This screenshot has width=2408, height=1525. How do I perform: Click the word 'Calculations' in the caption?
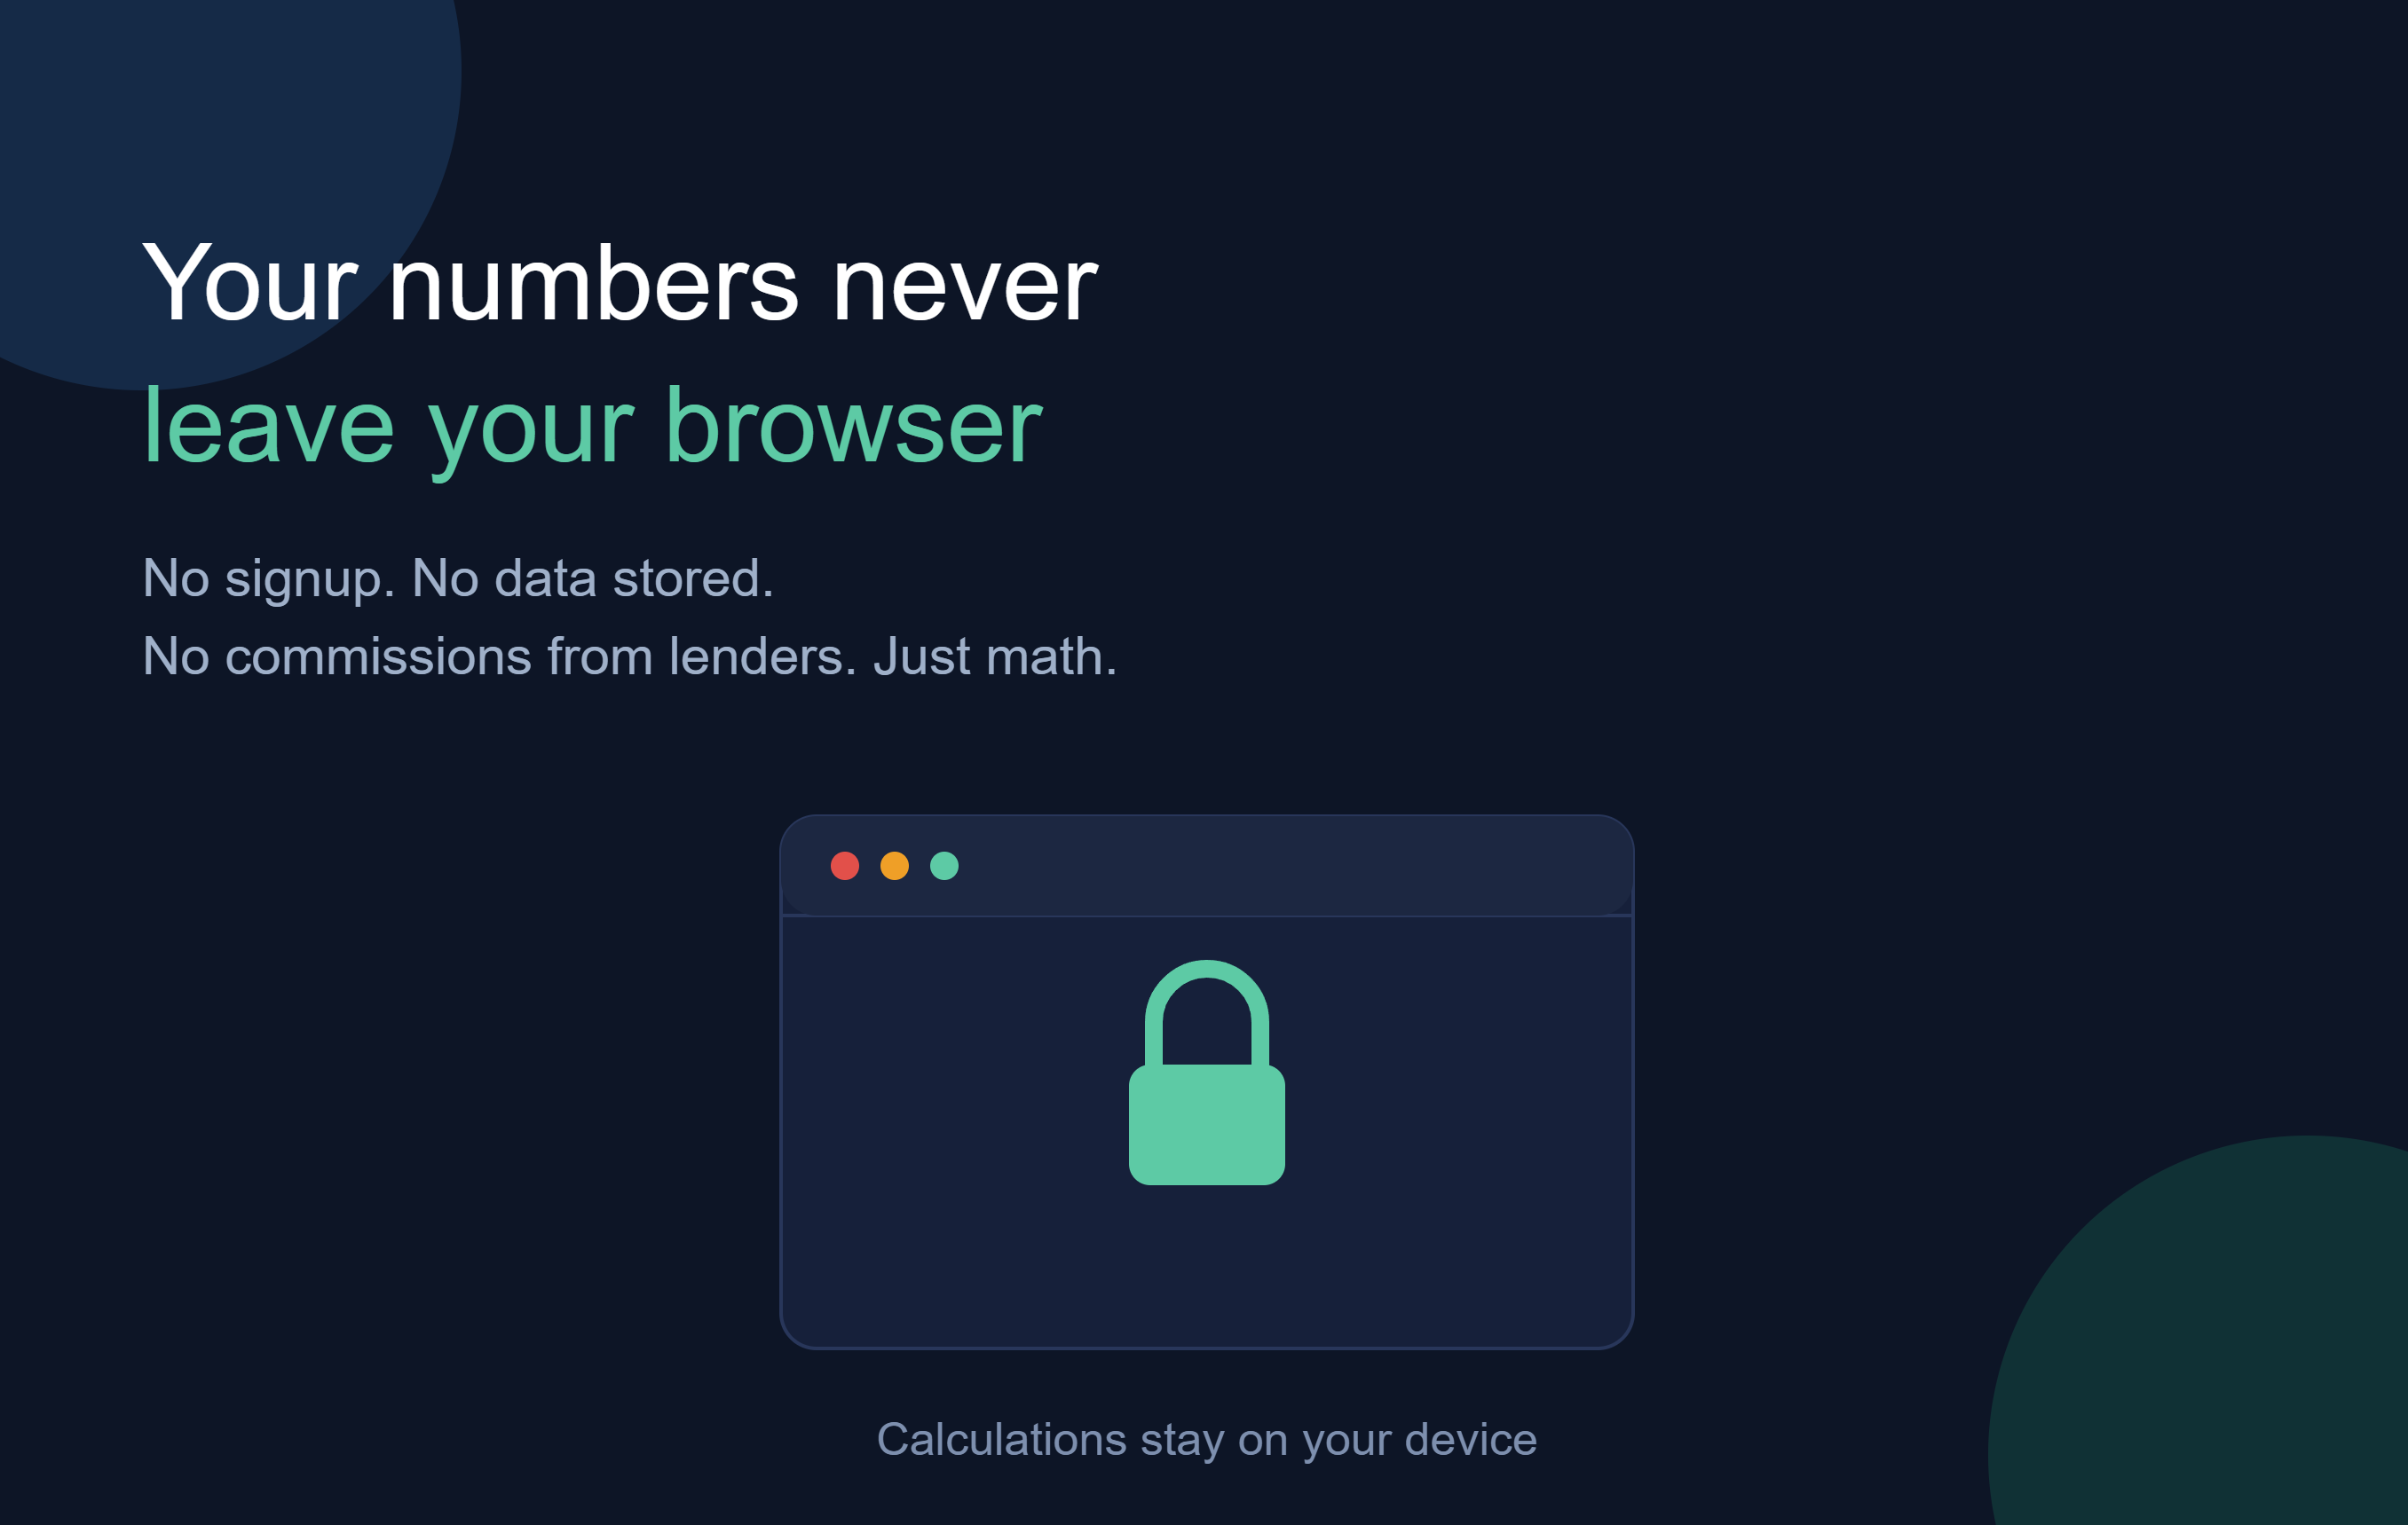[1001, 1440]
